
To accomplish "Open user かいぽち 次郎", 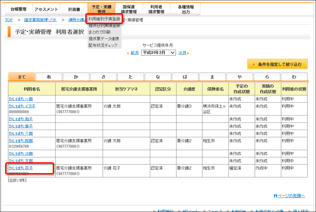I will pos(21,154).
